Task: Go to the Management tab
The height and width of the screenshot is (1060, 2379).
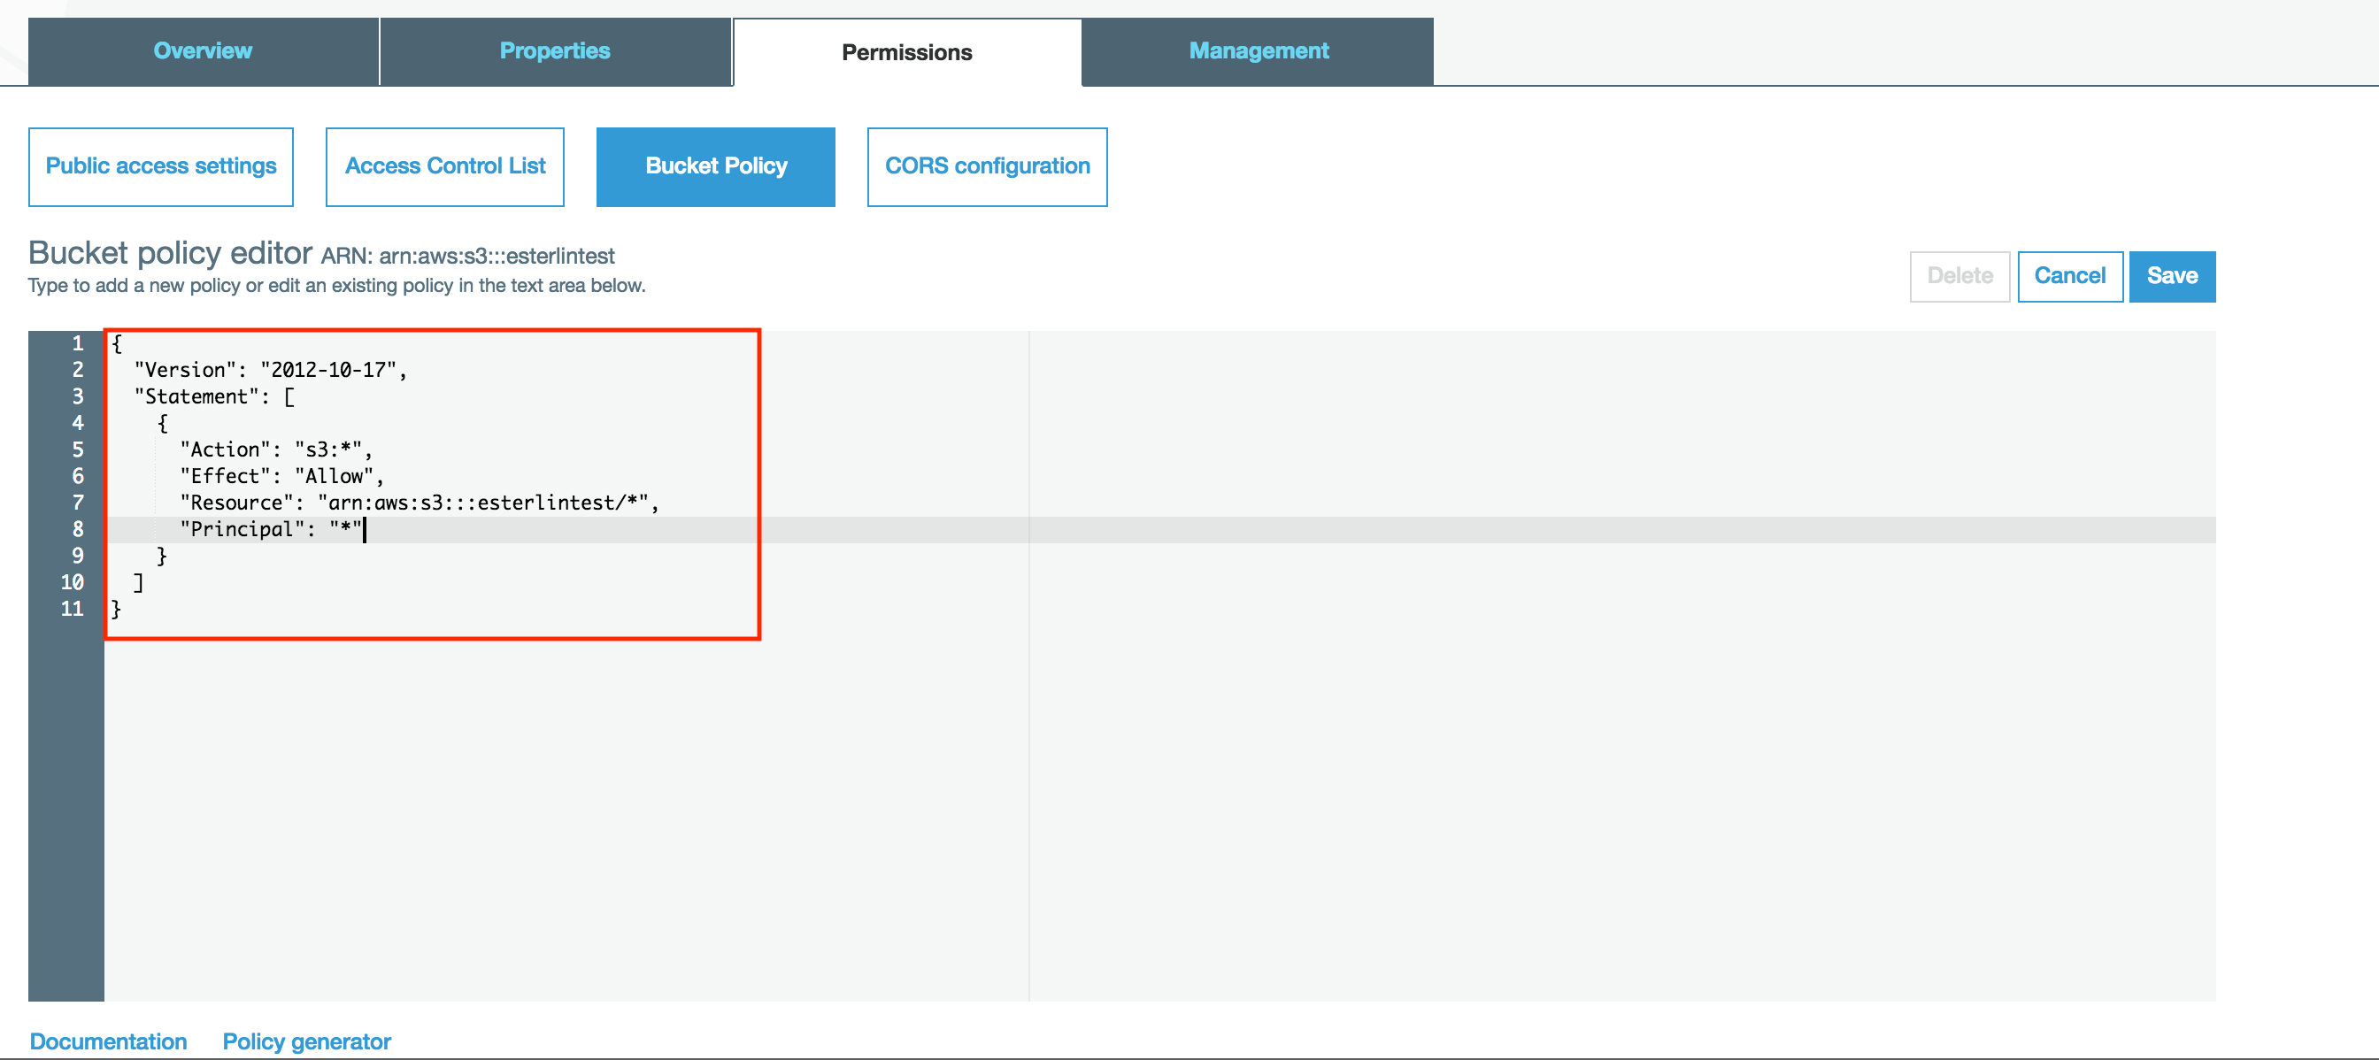Action: click(x=1258, y=51)
